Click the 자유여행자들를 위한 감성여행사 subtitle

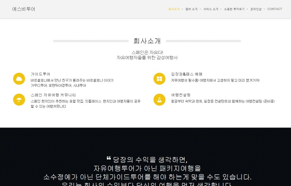point(147,58)
